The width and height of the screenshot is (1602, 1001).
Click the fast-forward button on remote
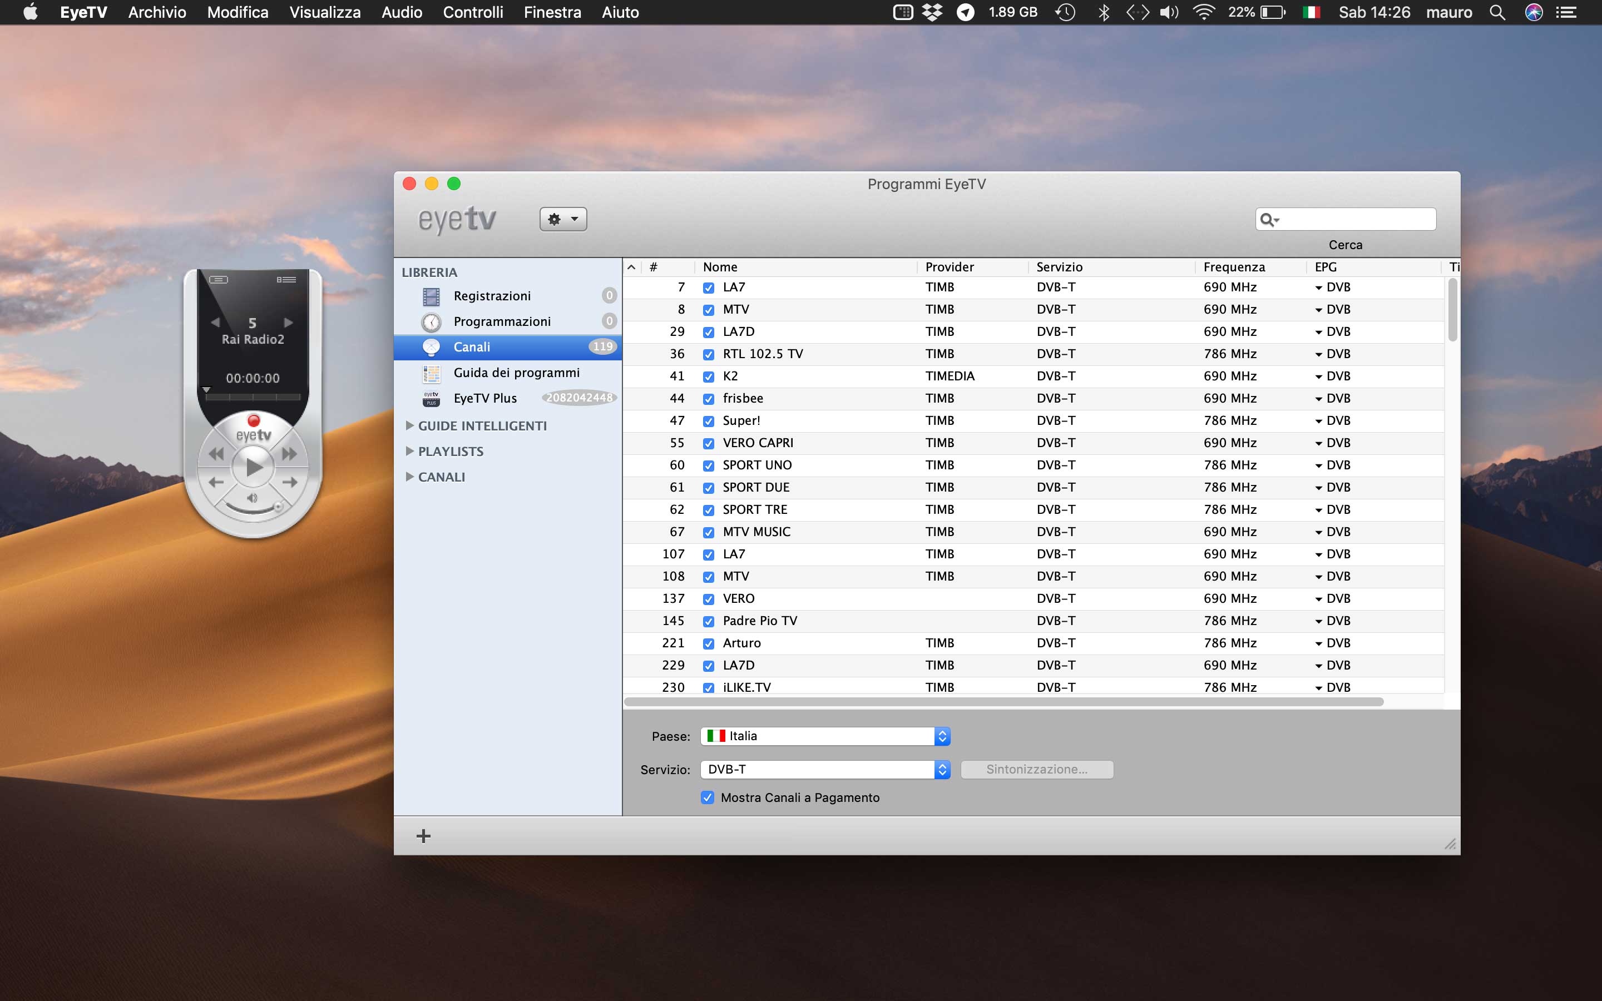click(x=289, y=453)
